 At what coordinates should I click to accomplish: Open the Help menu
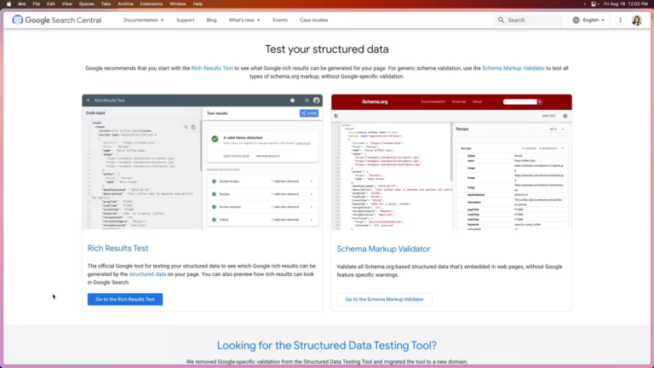pos(198,3)
